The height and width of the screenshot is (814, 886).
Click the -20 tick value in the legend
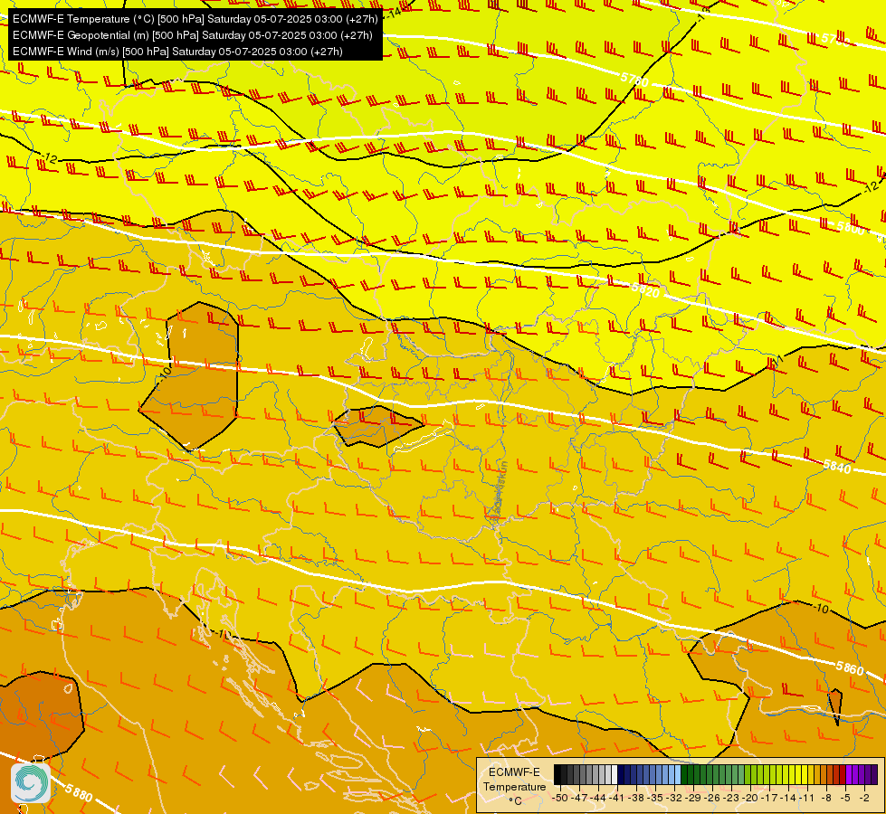tap(750, 798)
